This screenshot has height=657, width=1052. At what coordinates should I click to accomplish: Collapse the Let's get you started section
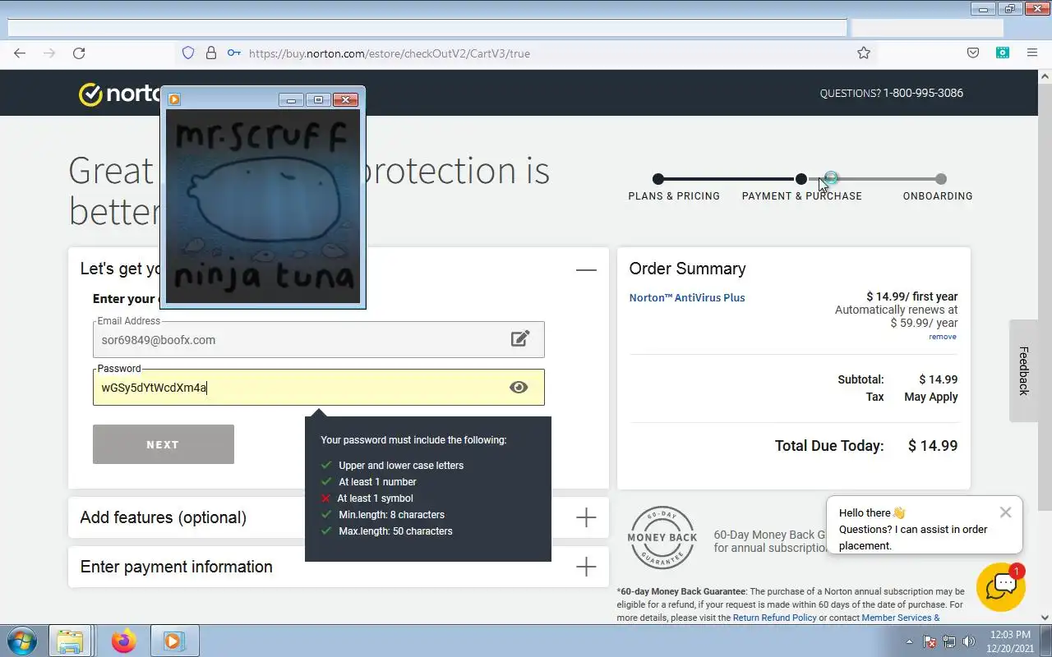click(586, 269)
